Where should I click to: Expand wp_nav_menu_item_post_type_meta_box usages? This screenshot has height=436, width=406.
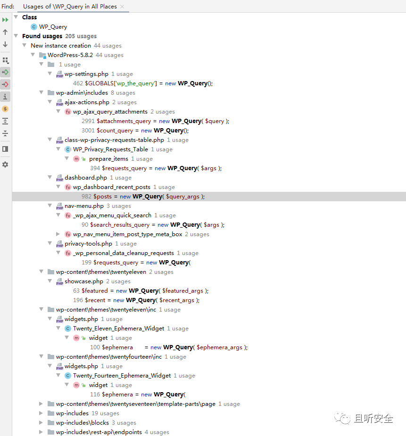(x=58, y=234)
